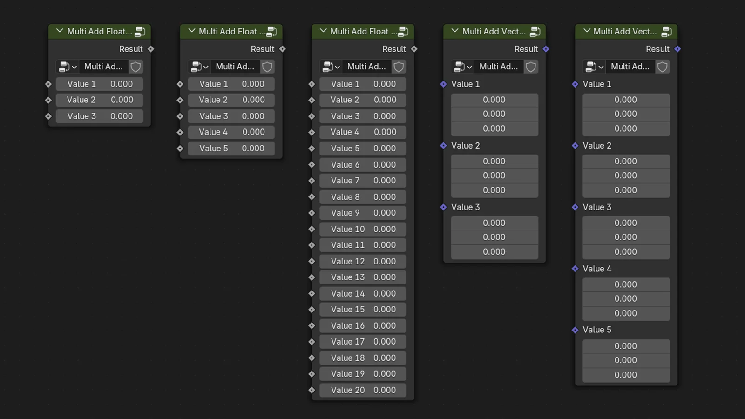Click Value 3 socket on the 3-input Vector node
Image resolution: width=745 pixels, height=419 pixels.
coord(443,207)
